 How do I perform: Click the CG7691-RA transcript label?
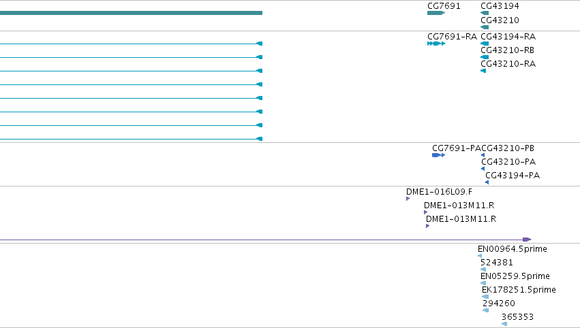point(452,37)
